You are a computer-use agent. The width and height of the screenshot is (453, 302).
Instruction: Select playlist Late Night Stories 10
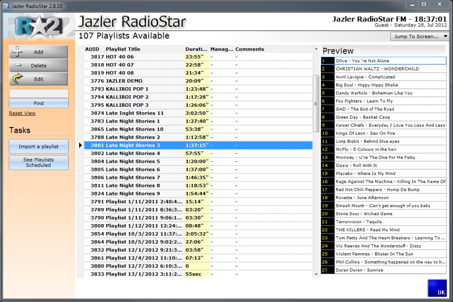tap(198, 129)
